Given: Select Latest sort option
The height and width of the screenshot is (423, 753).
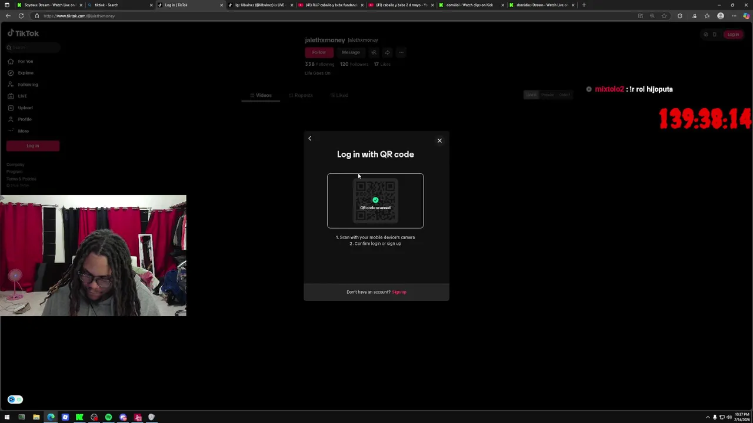Looking at the screenshot, I should 531,95.
